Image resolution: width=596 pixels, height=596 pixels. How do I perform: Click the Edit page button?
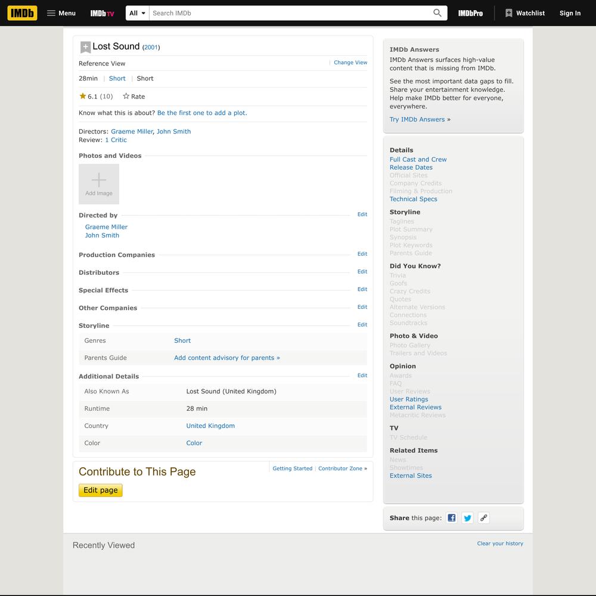tap(100, 490)
